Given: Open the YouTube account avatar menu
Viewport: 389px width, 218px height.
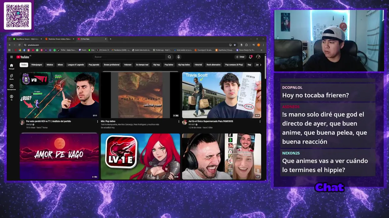Looking at the screenshot, I should [258, 57].
